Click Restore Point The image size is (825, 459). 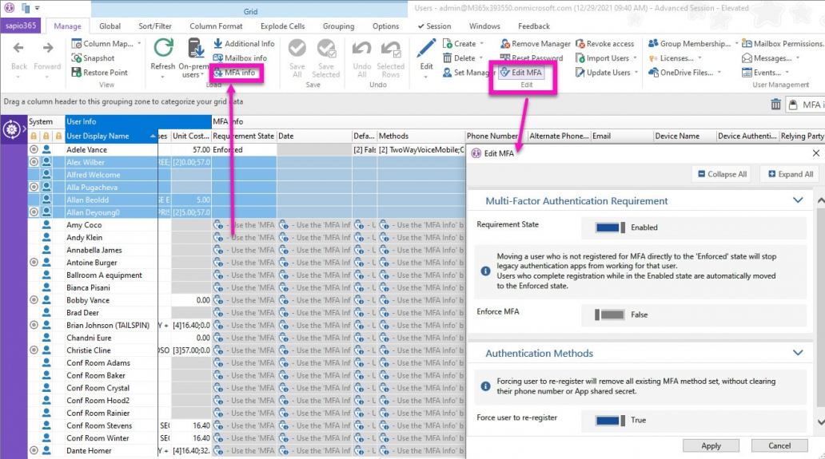pyautogui.click(x=99, y=73)
